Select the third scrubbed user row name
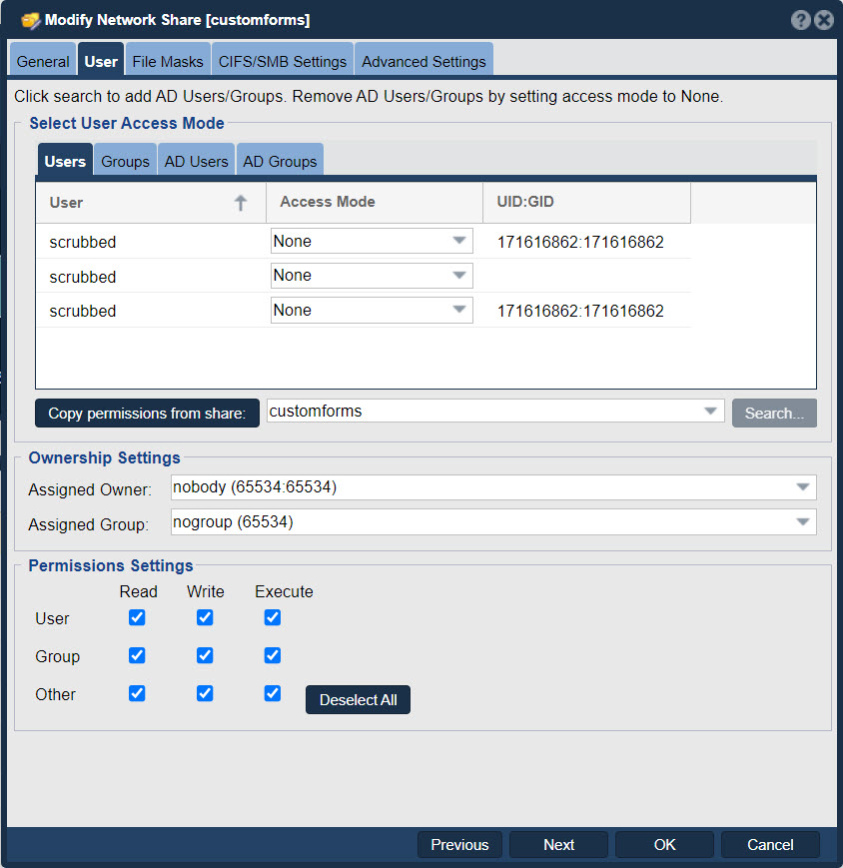 83,311
